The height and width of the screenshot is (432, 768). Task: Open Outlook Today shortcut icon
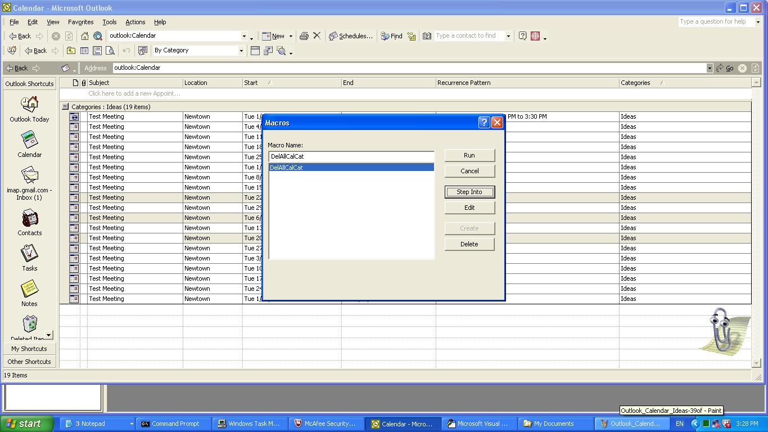(x=29, y=105)
